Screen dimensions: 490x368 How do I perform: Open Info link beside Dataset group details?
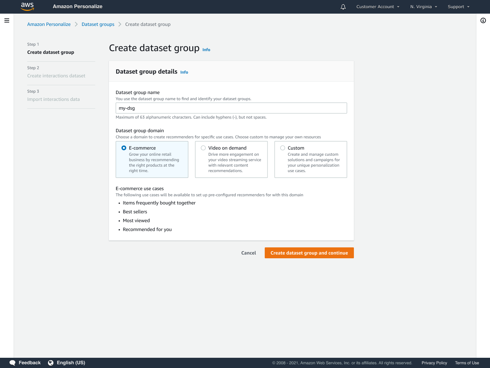[x=184, y=72]
